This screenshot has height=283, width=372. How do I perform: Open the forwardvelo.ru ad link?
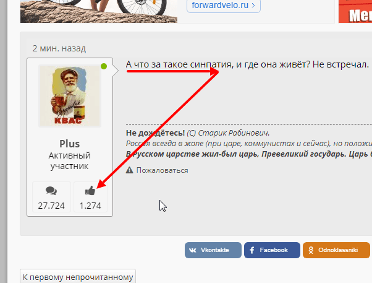224,5
